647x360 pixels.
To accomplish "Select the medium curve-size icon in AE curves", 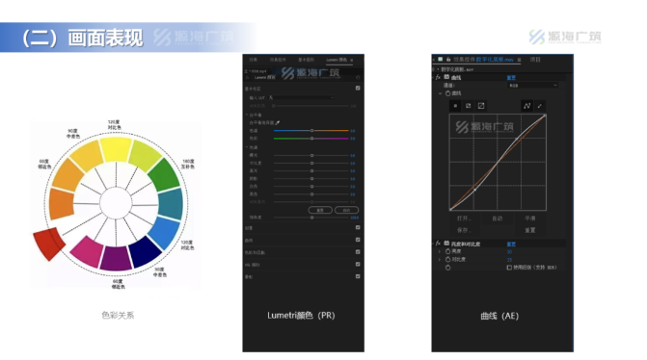I will [x=469, y=106].
